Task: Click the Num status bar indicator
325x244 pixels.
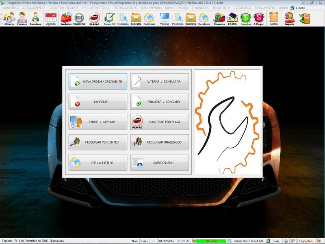Action: pyautogui.click(x=135, y=241)
